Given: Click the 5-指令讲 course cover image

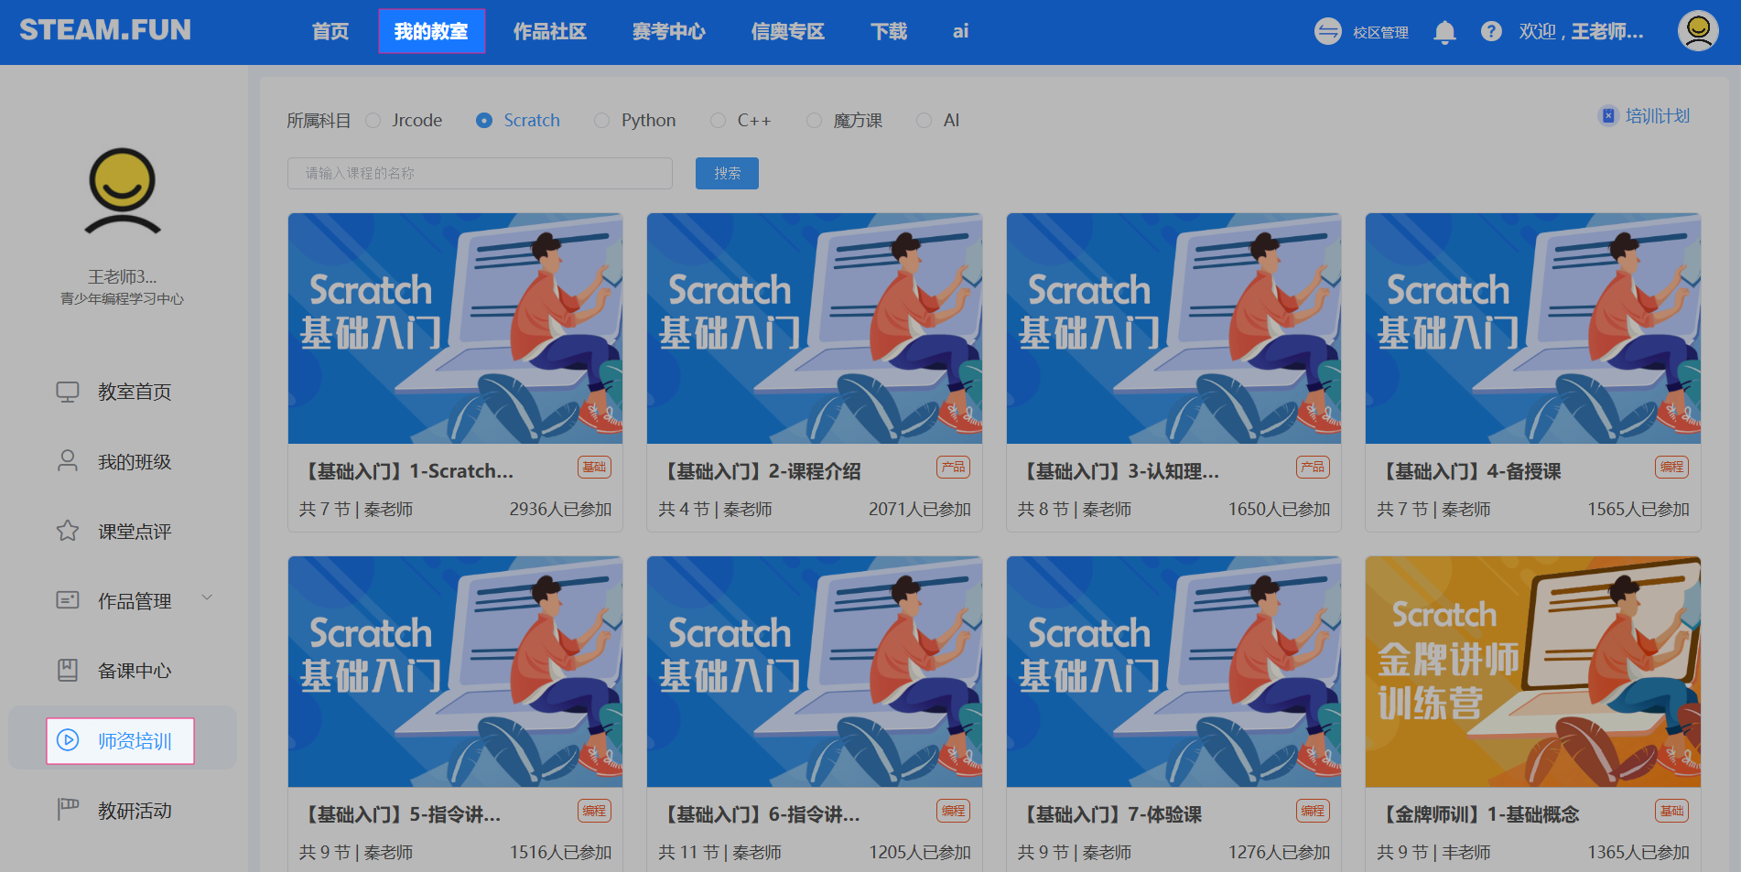Looking at the screenshot, I should [x=456, y=672].
